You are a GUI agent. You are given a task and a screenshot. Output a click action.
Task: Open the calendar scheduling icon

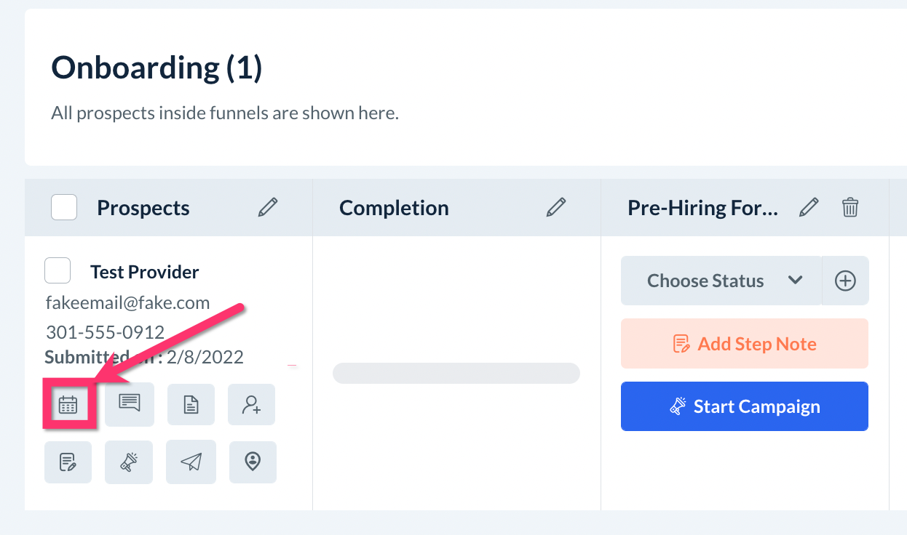(68, 404)
